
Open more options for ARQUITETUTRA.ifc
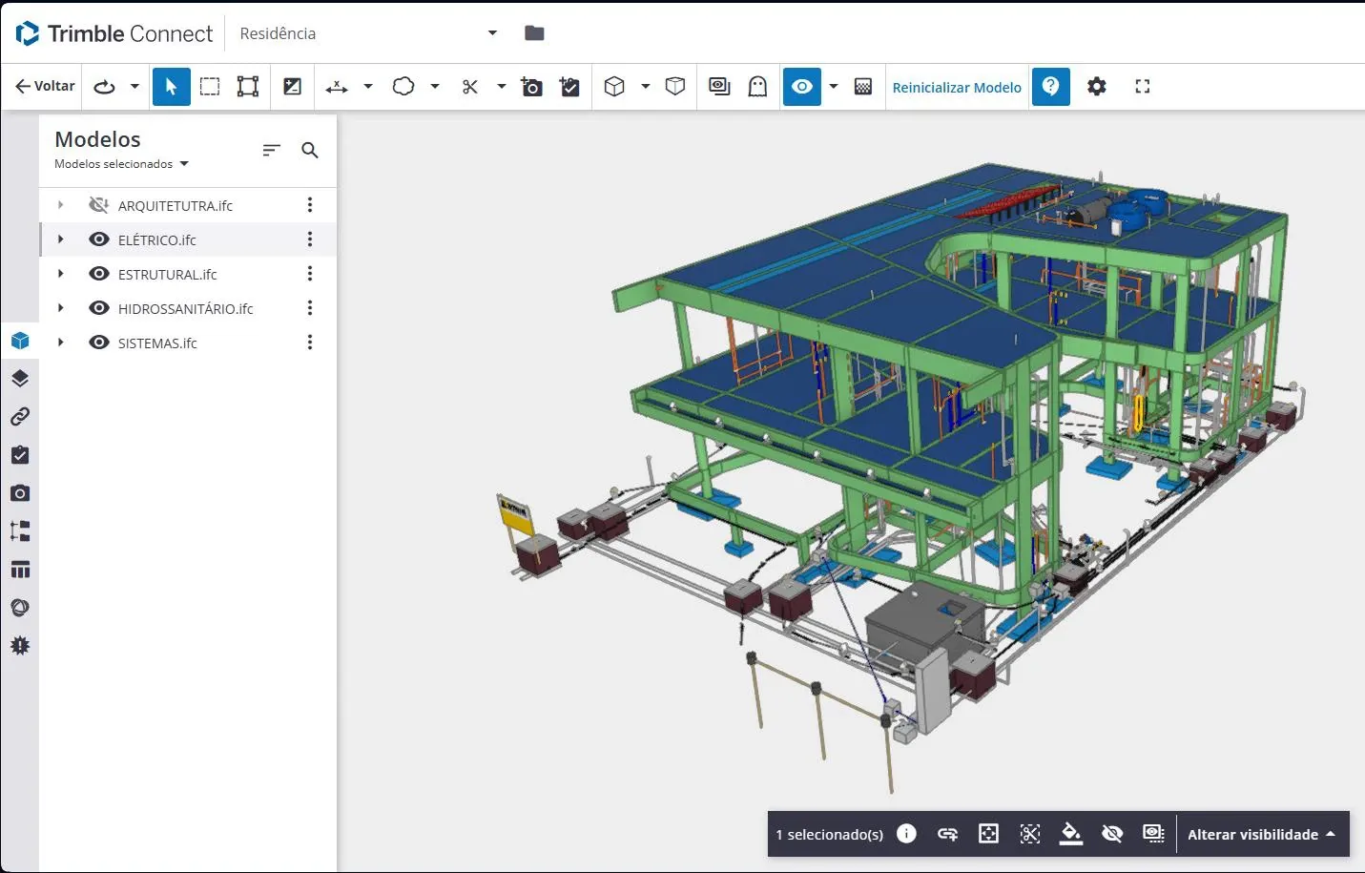(310, 205)
